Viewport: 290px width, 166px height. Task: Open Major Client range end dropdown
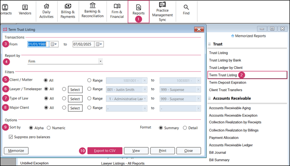[x=198, y=108]
